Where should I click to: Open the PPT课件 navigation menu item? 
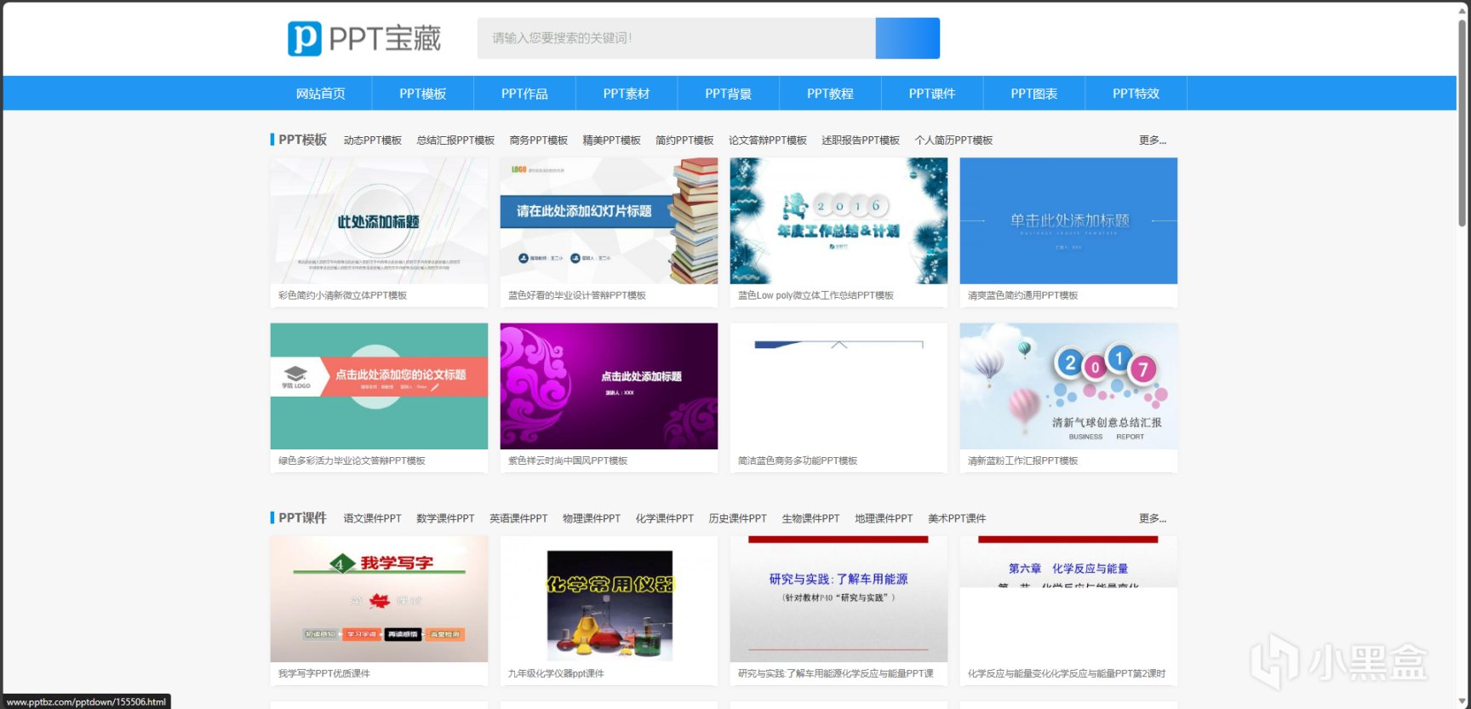coord(932,94)
